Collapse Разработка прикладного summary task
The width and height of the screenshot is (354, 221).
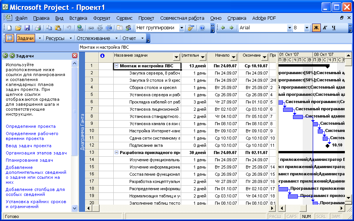pyautogui.click(x=116, y=153)
